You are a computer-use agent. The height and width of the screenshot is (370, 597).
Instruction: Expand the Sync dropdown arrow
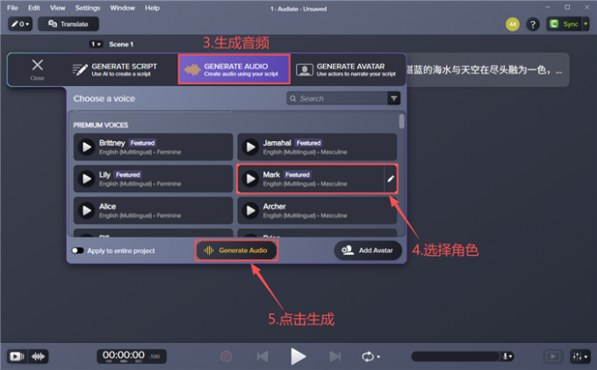[586, 24]
